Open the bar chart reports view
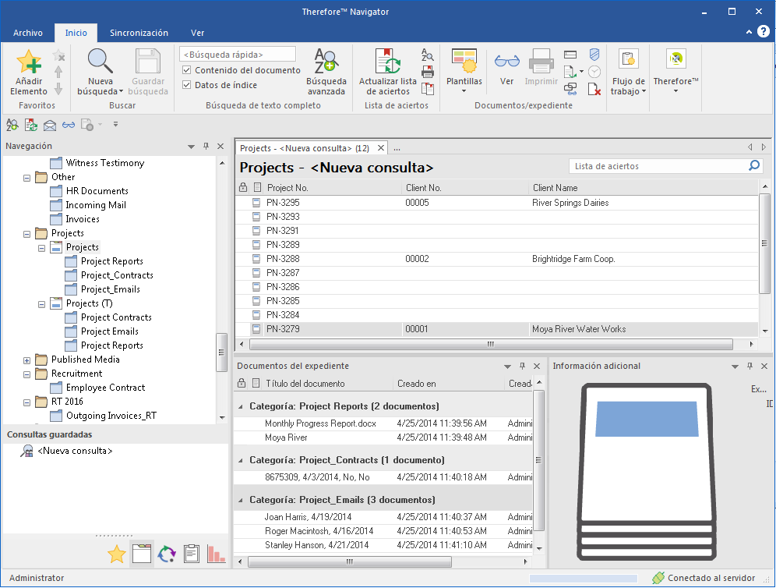 click(x=216, y=554)
